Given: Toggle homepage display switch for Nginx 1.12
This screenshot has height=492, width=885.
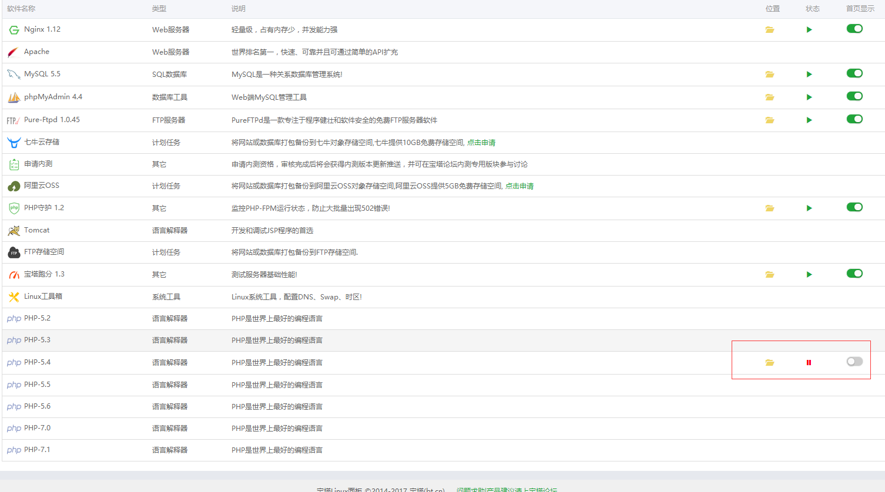Looking at the screenshot, I should click(x=854, y=29).
